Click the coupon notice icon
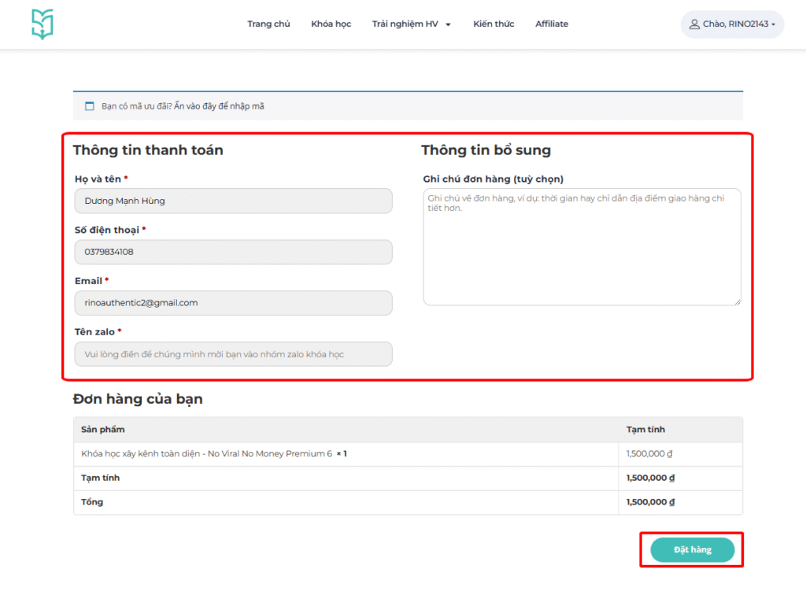Viewport: 806px width, 595px height. 89,106
